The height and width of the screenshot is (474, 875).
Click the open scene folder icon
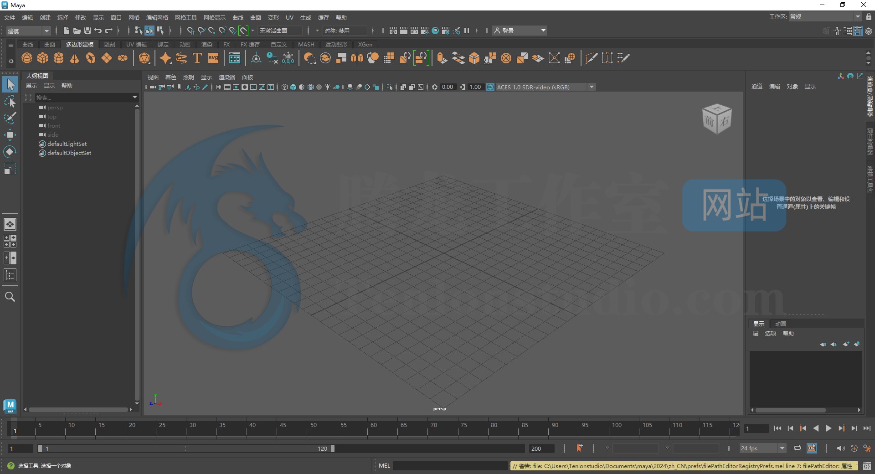pos(77,31)
